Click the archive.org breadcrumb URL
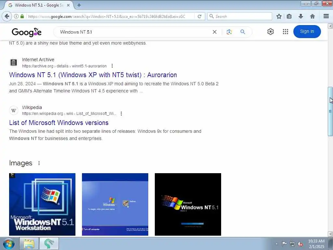 click(64, 66)
